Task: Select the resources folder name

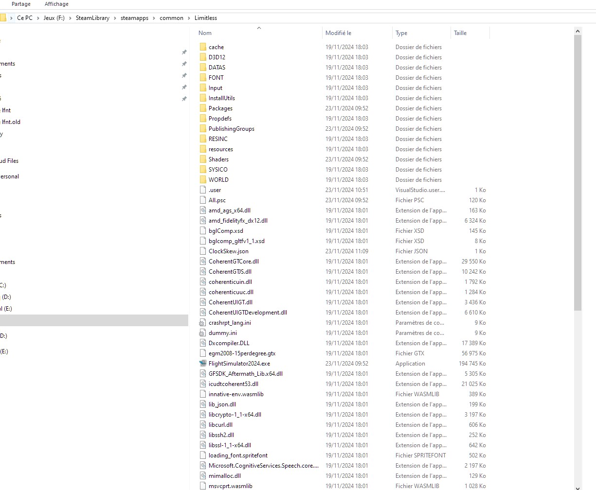Action: pos(221,149)
